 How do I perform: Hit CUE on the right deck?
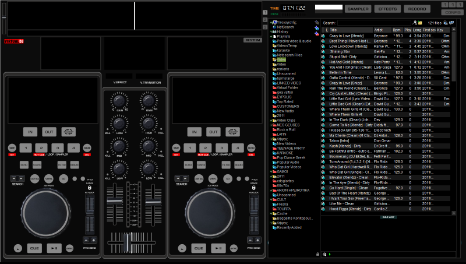[x=199, y=248]
